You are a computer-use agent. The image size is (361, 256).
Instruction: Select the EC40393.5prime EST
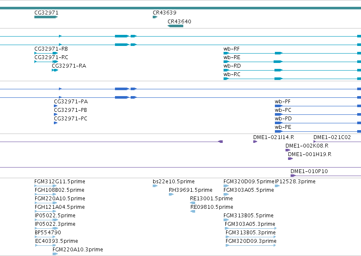coord(45,245)
